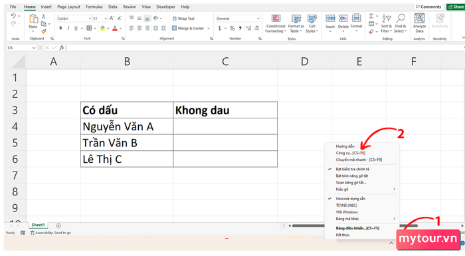Apply Italic formatting
Image resolution: width=465 pixels, height=256 pixels.
coord(68,28)
